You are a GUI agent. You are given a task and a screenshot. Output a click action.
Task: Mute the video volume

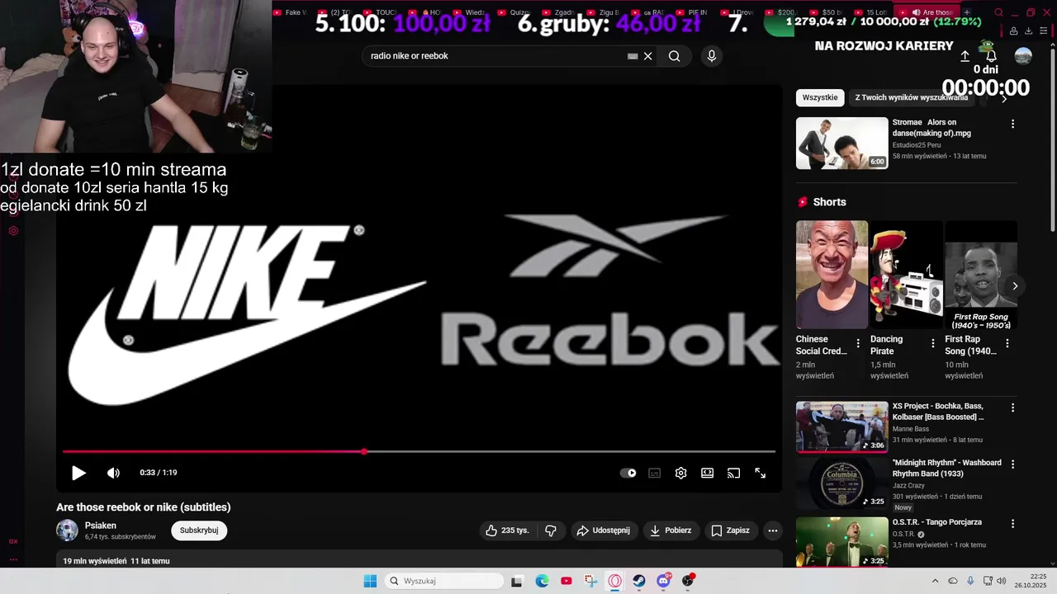pos(113,473)
